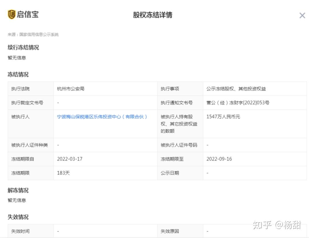
Task: Click the 冻结期限自 label
Action: click(23, 159)
